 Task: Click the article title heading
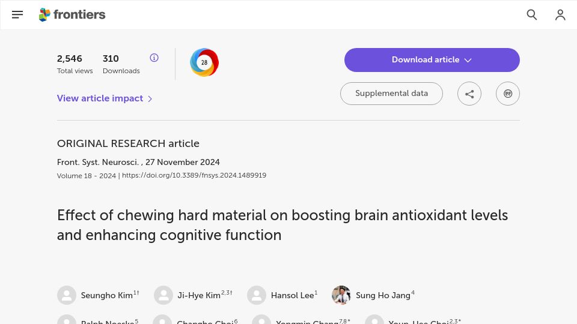click(282, 225)
